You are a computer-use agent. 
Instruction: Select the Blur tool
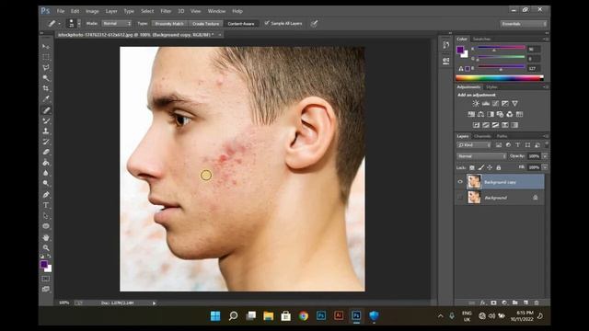pyautogui.click(x=46, y=174)
